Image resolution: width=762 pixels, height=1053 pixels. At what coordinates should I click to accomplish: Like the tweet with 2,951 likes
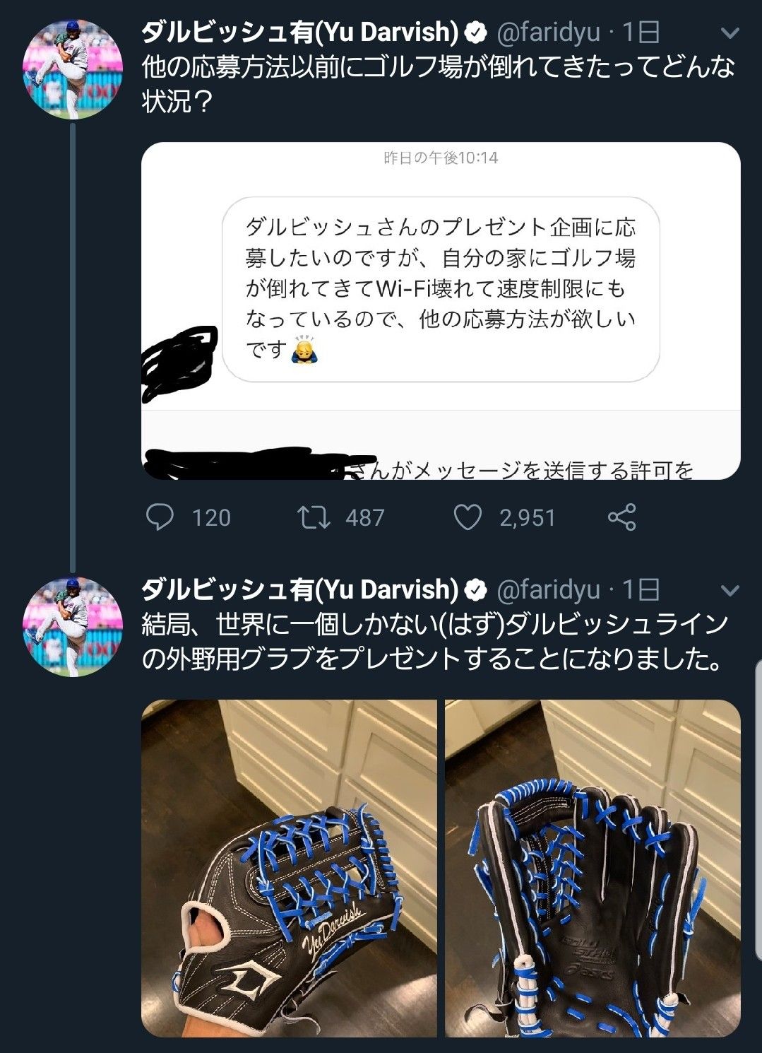(x=468, y=517)
